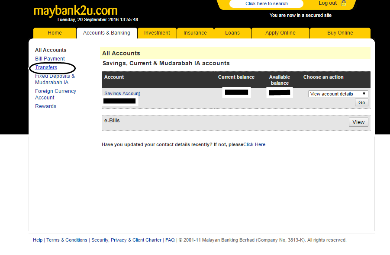Click the search field at top
The width and height of the screenshot is (390, 255).
(x=266, y=4)
